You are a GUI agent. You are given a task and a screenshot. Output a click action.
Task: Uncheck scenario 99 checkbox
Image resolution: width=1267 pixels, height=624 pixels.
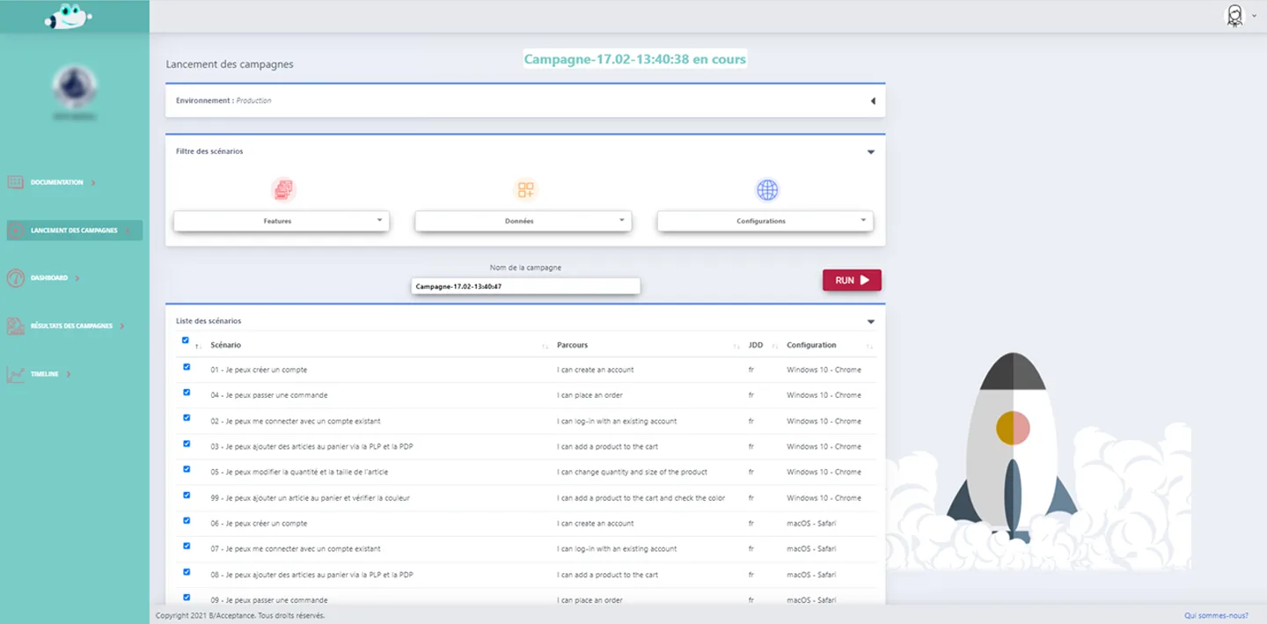click(x=187, y=495)
